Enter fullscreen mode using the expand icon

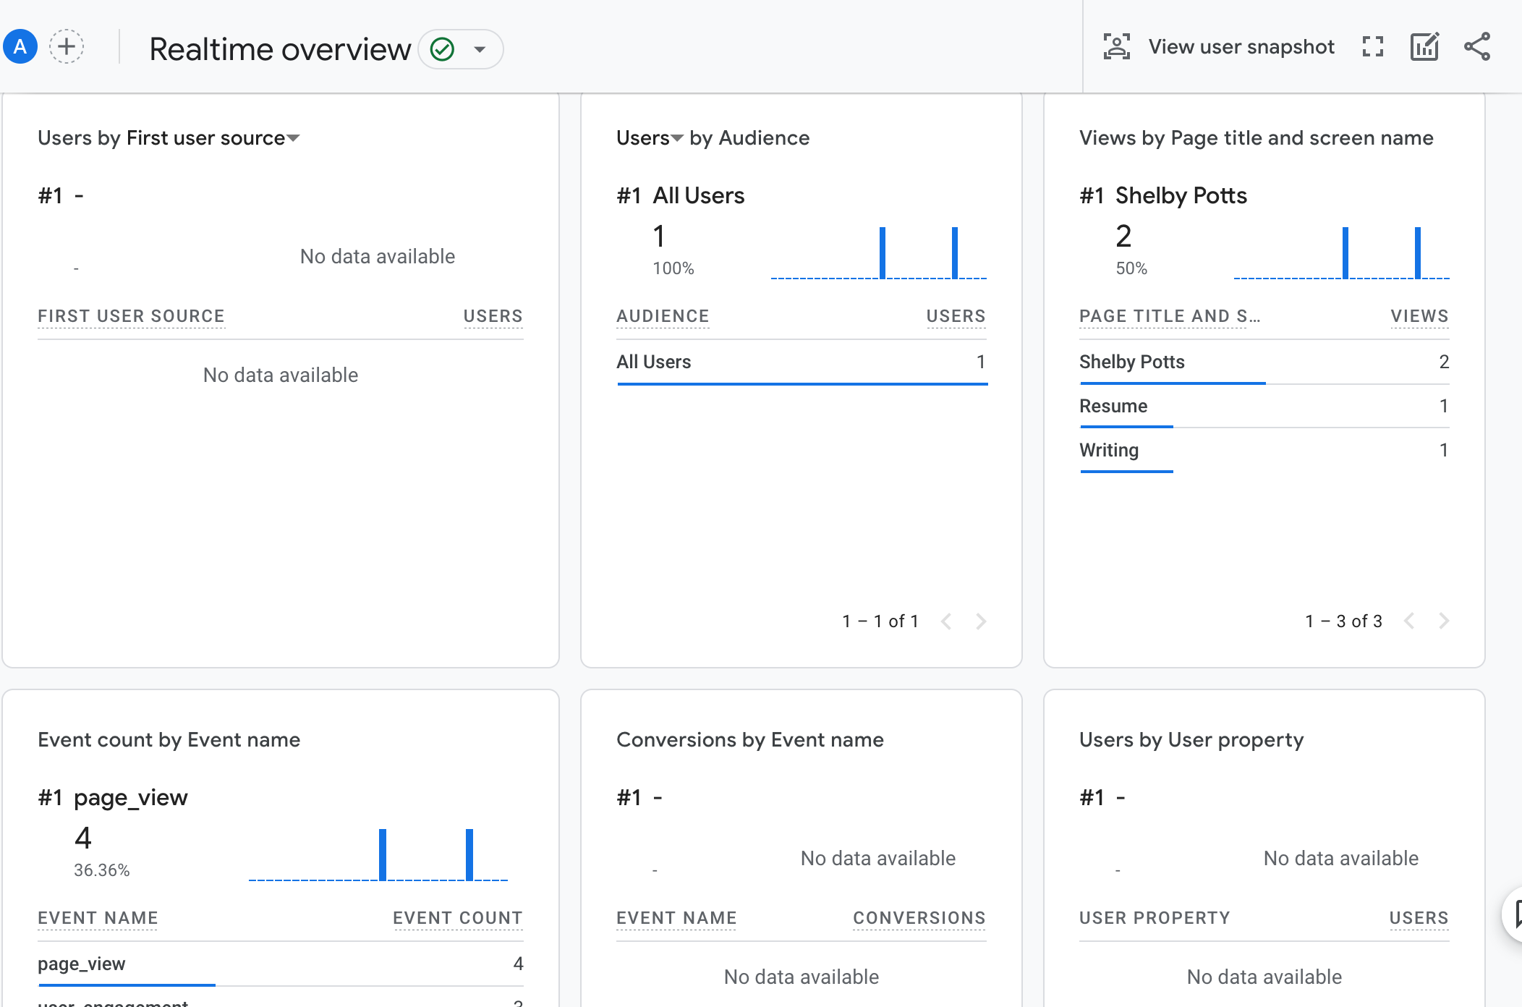[1372, 47]
